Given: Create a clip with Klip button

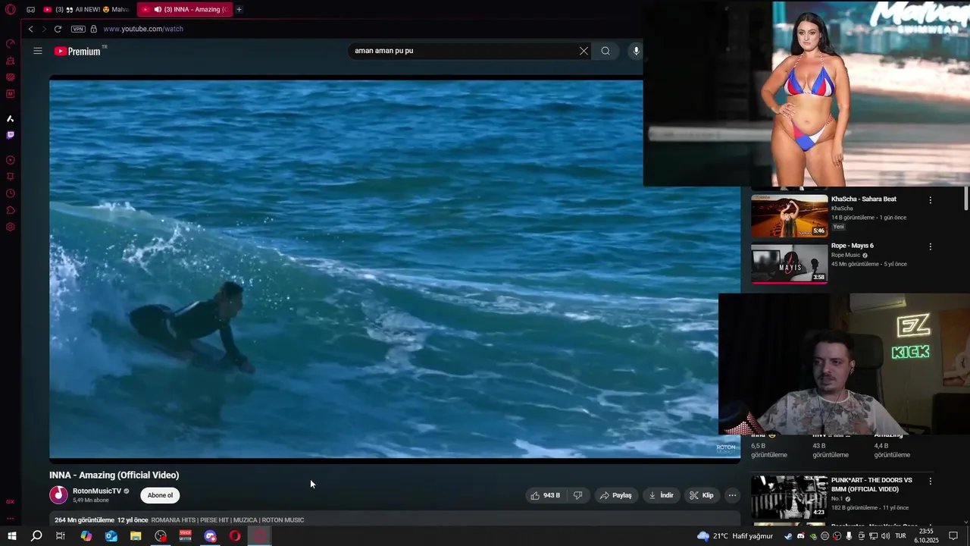Looking at the screenshot, I should point(701,495).
